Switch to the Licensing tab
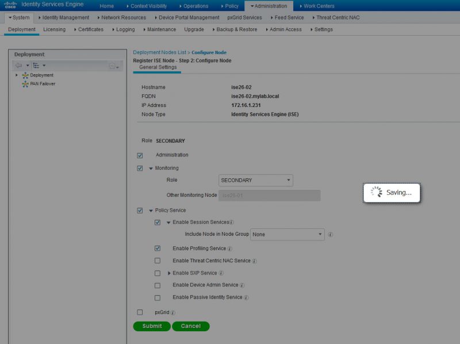460x344 pixels. (53, 29)
